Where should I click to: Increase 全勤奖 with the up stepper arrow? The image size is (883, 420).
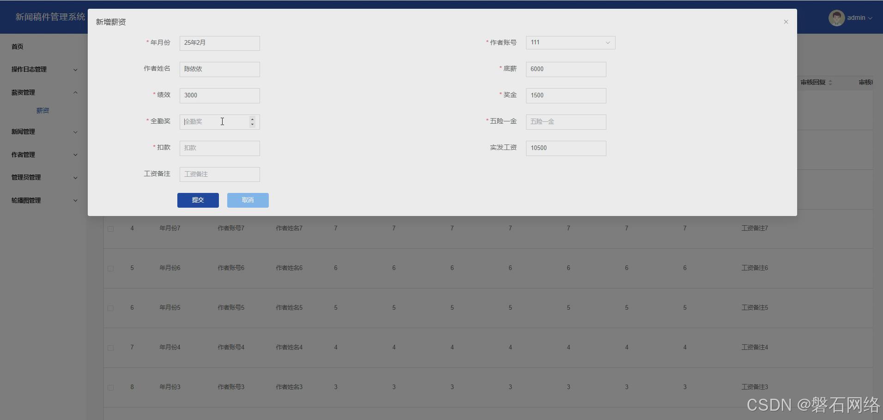252,119
